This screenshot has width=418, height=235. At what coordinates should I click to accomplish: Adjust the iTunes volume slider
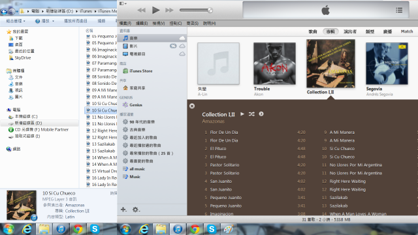click(196, 10)
